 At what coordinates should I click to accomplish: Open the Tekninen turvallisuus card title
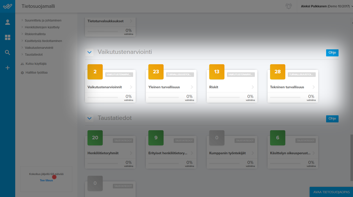coord(287,87)
